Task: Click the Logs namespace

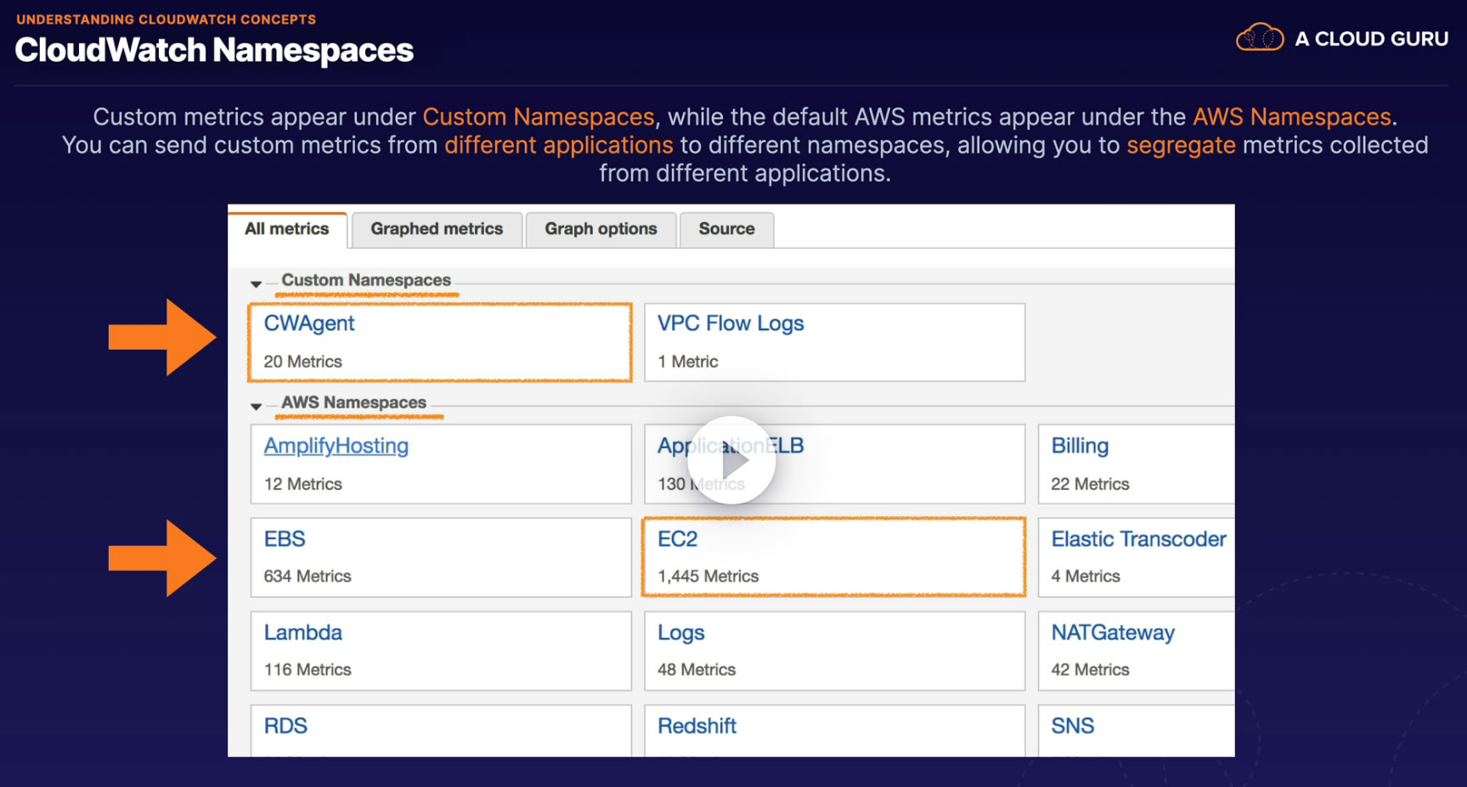Action: point(681,632)
